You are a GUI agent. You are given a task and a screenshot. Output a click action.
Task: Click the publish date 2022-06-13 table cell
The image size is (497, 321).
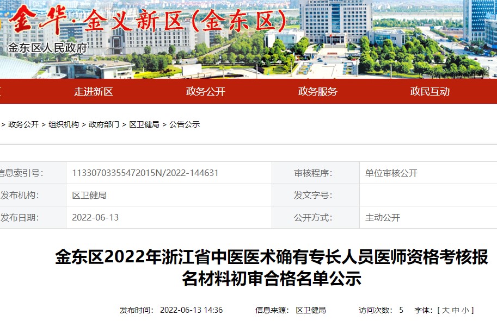click(95, 217)
